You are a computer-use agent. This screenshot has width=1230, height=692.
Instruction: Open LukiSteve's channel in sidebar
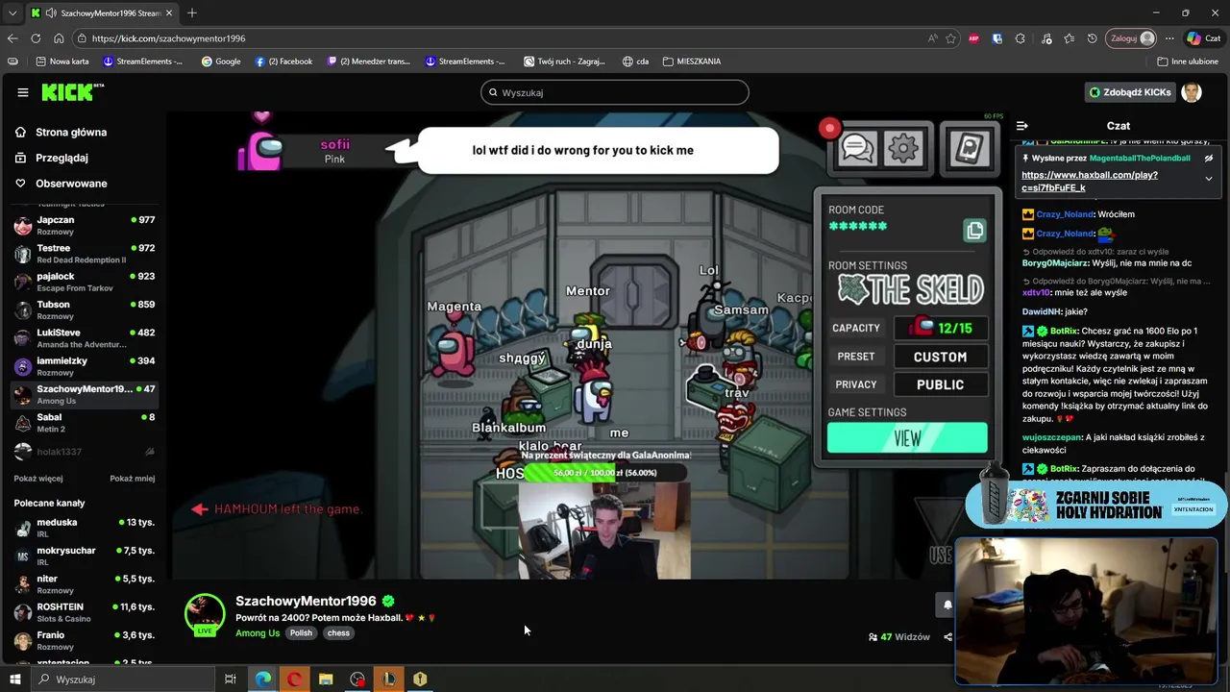pyautogui.click(x=85, y=338)
